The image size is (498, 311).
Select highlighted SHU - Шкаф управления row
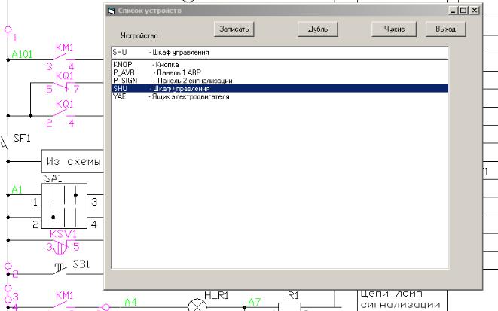pyautogui.click(x=279, y=88)
